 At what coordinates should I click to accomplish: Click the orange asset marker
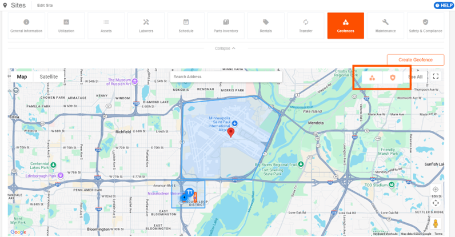click(195, 197)
